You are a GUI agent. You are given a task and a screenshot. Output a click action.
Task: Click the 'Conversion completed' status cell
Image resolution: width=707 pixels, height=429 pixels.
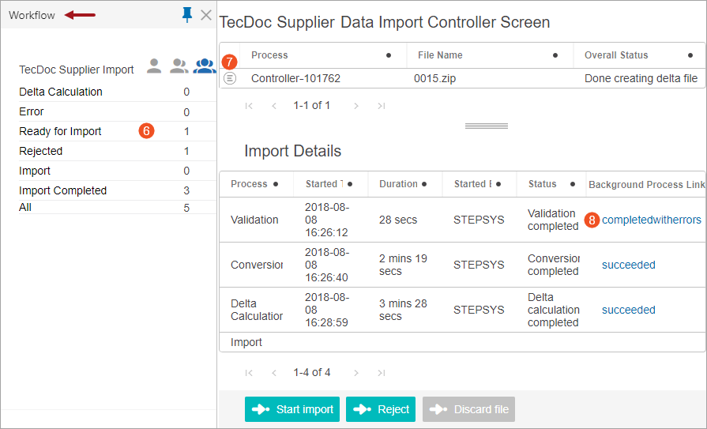click(x=554, y=265)
